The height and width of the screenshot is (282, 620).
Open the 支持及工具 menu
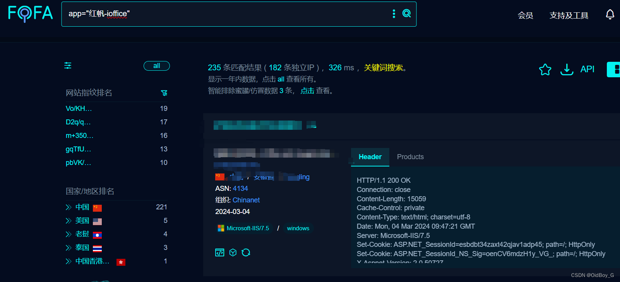569,15
